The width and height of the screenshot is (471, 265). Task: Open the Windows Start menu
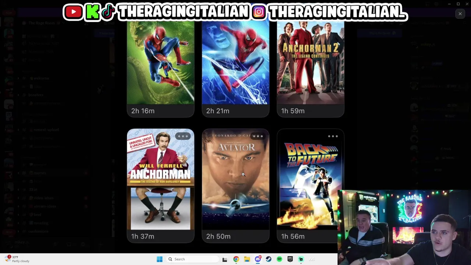click(x=159, y=259)
